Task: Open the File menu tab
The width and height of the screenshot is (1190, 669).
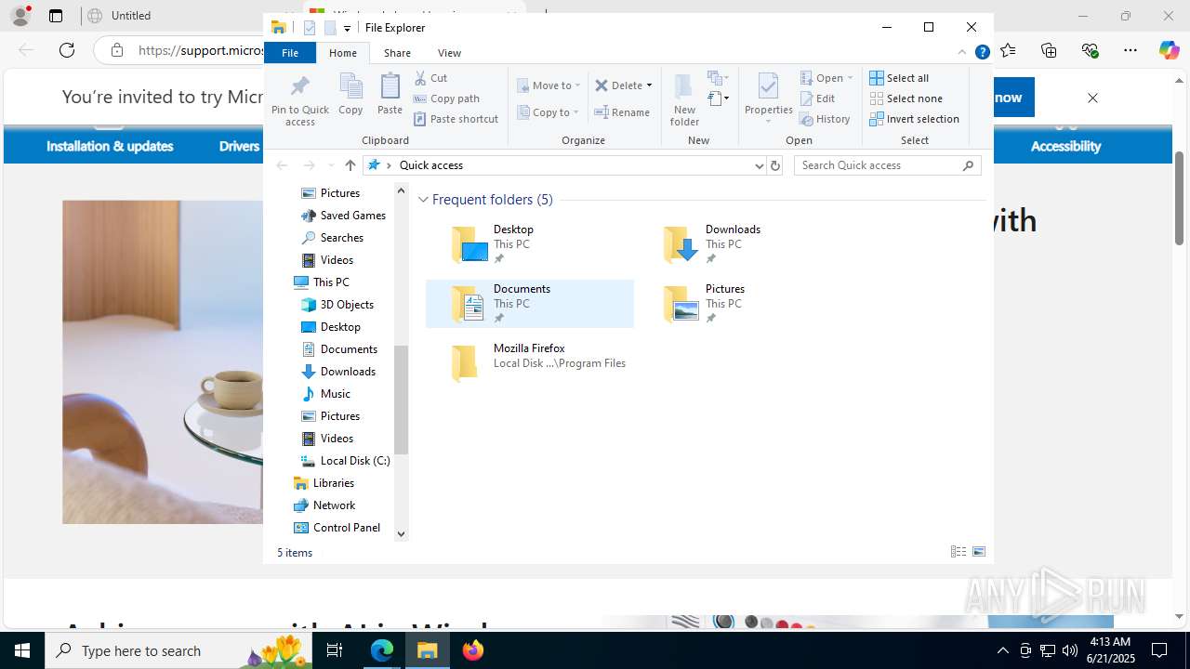Action: pyautogui.click(x=290, y=53)
